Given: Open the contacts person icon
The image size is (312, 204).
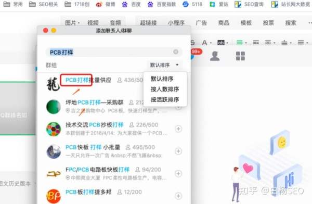Looking at the screenshot, I should pyautogui.click(x=215, y=56).
